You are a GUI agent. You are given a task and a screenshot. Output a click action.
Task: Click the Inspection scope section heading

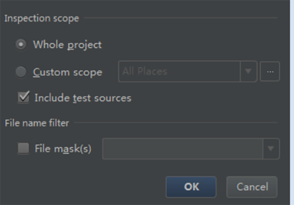click(x=42, y=18)
